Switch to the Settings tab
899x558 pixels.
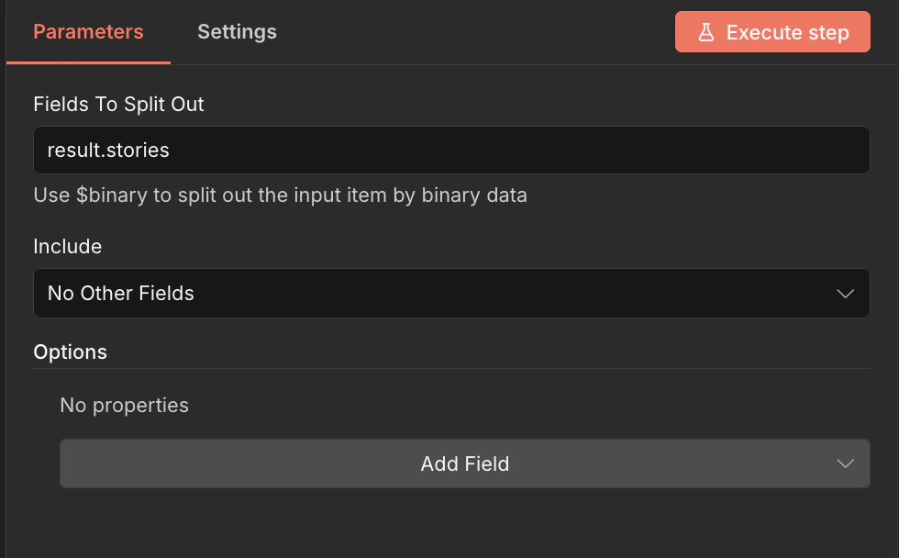coord(237,31)
